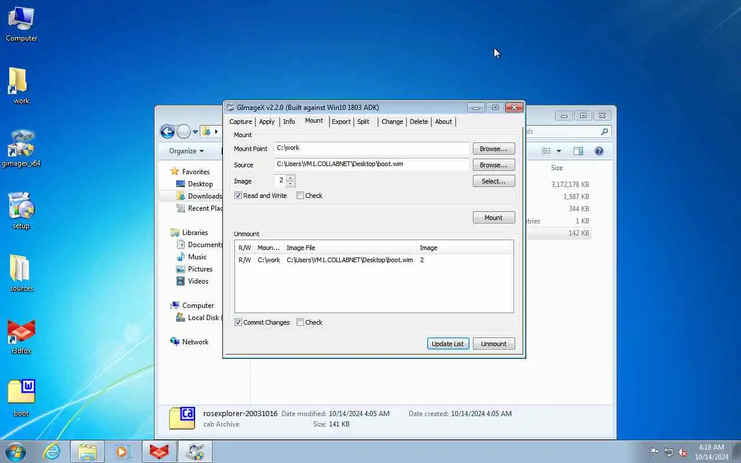Enable the Check option under Unmount
Viewport: 741px width, 463px height.
(x=300, y=322)
